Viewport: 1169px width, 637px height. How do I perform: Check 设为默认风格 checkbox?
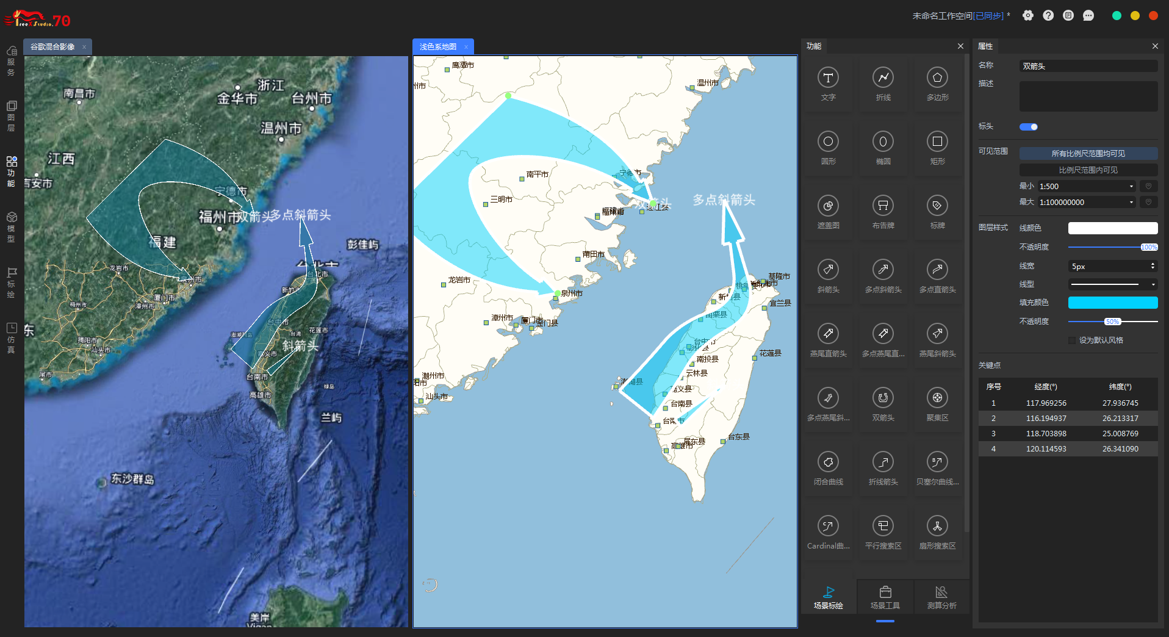pos(1072,340)
